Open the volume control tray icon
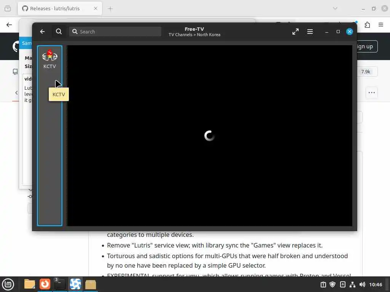The image size is (390, 292). click(362, 284)
